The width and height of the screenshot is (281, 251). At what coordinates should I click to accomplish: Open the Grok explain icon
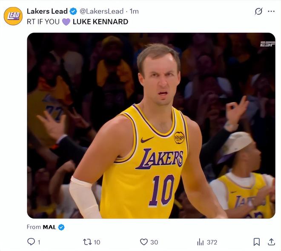coord(258,11)
